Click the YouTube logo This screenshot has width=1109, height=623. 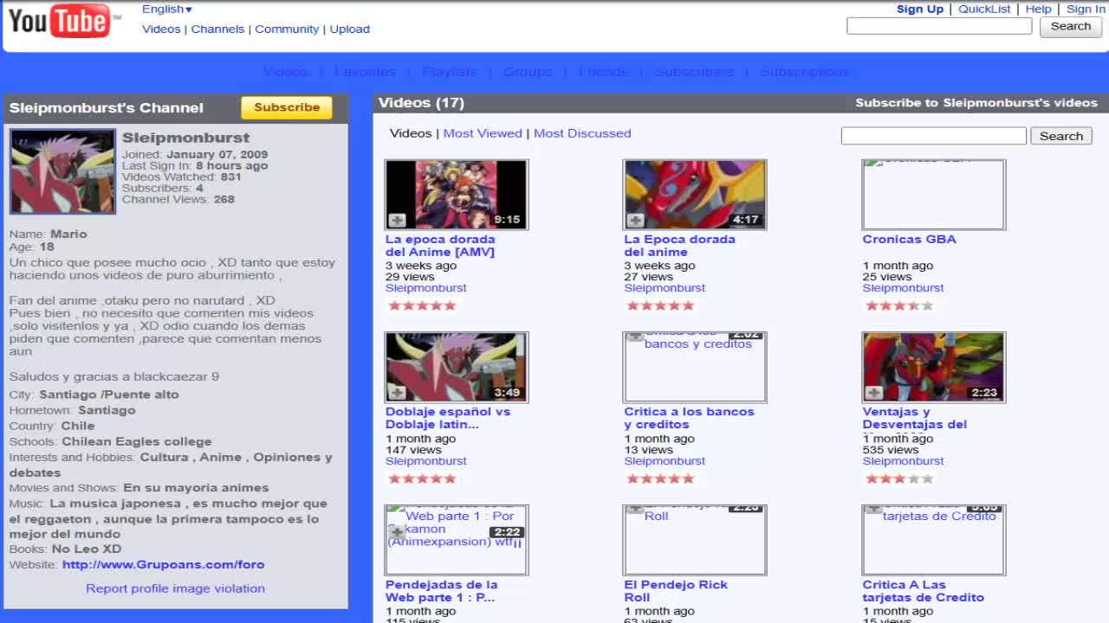[59, 21]
